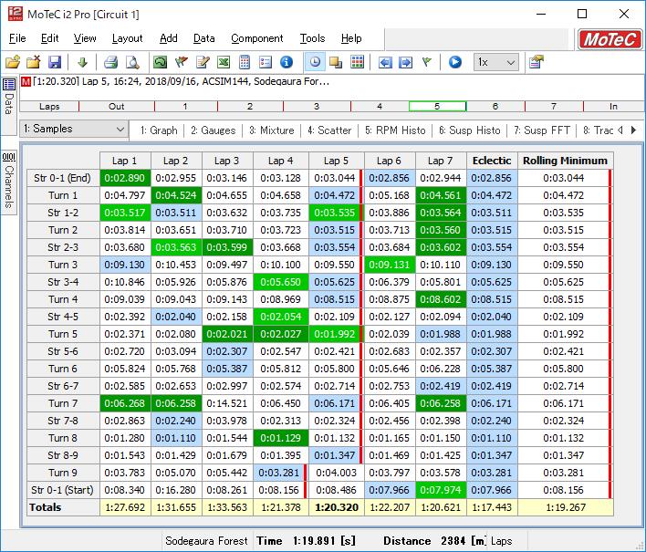Go to next lap with right arrow icon
This screenshot has width=646, height=552.
tap(406, 62)
